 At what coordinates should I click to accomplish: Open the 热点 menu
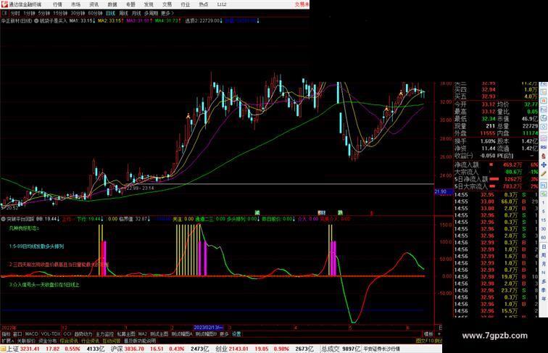coord(204,4)
